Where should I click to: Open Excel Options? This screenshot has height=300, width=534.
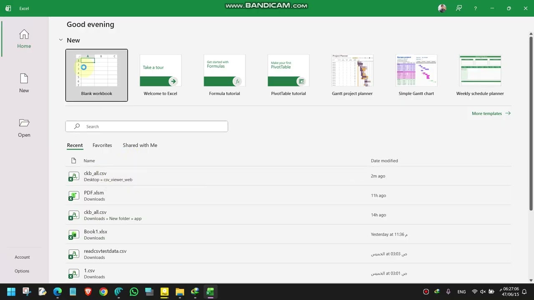(x=22, y=271)
